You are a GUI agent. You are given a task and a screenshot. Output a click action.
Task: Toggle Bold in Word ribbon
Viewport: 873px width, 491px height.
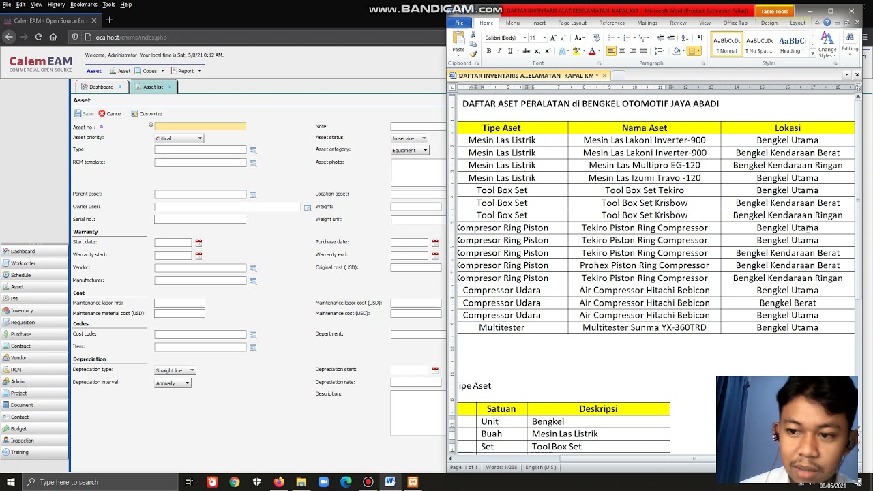click(488, 51)
